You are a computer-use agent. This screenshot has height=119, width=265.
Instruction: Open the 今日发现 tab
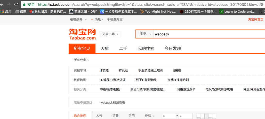(173, 49)
